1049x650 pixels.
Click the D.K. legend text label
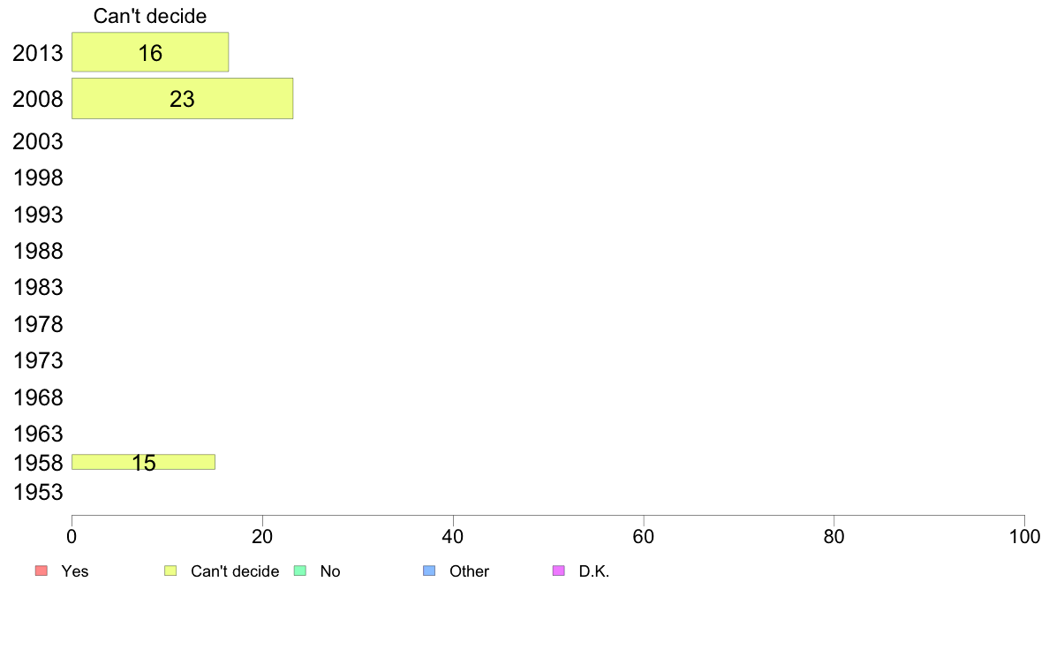[594, 571]
